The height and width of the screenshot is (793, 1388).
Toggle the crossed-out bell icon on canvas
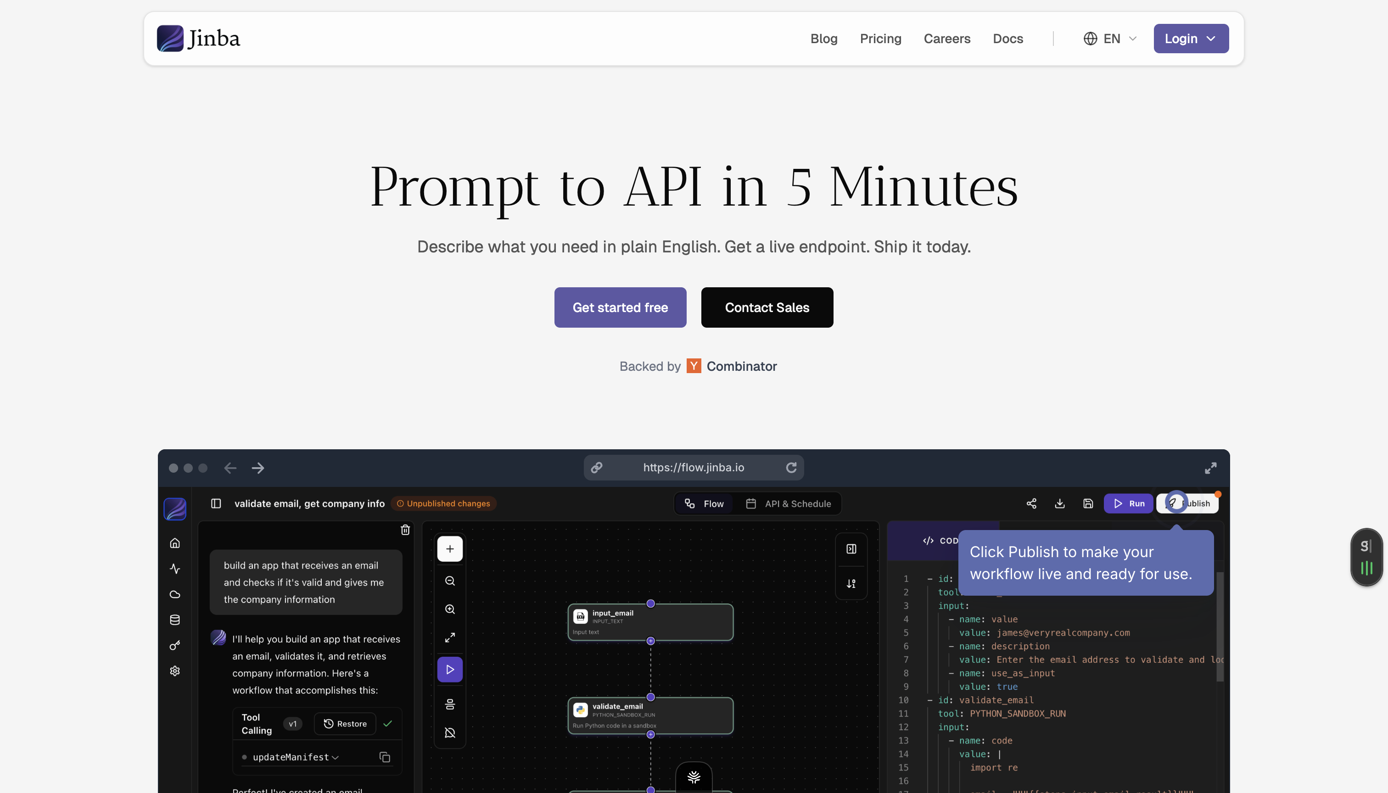click(x=450, y=732)
